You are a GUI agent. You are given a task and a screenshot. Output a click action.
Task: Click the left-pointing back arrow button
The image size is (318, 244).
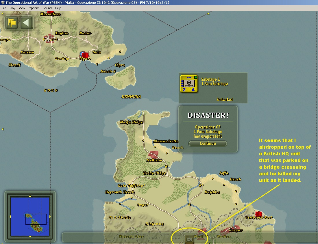(27, 23)
